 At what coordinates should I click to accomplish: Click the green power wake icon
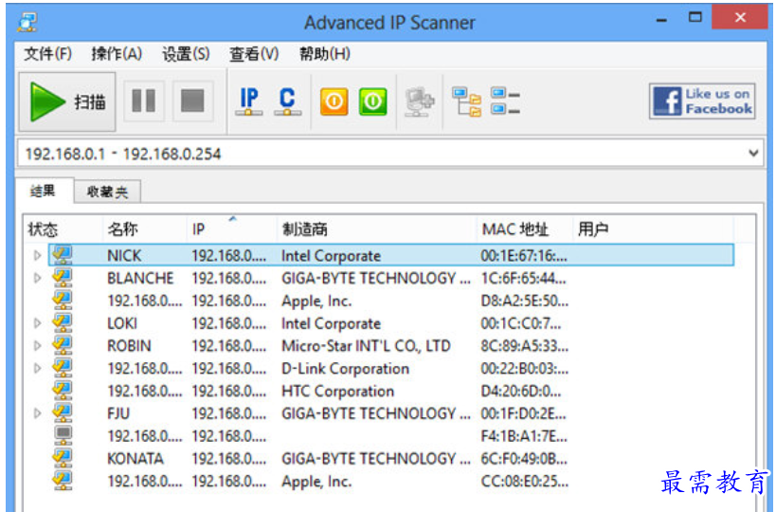coord(372,101)
